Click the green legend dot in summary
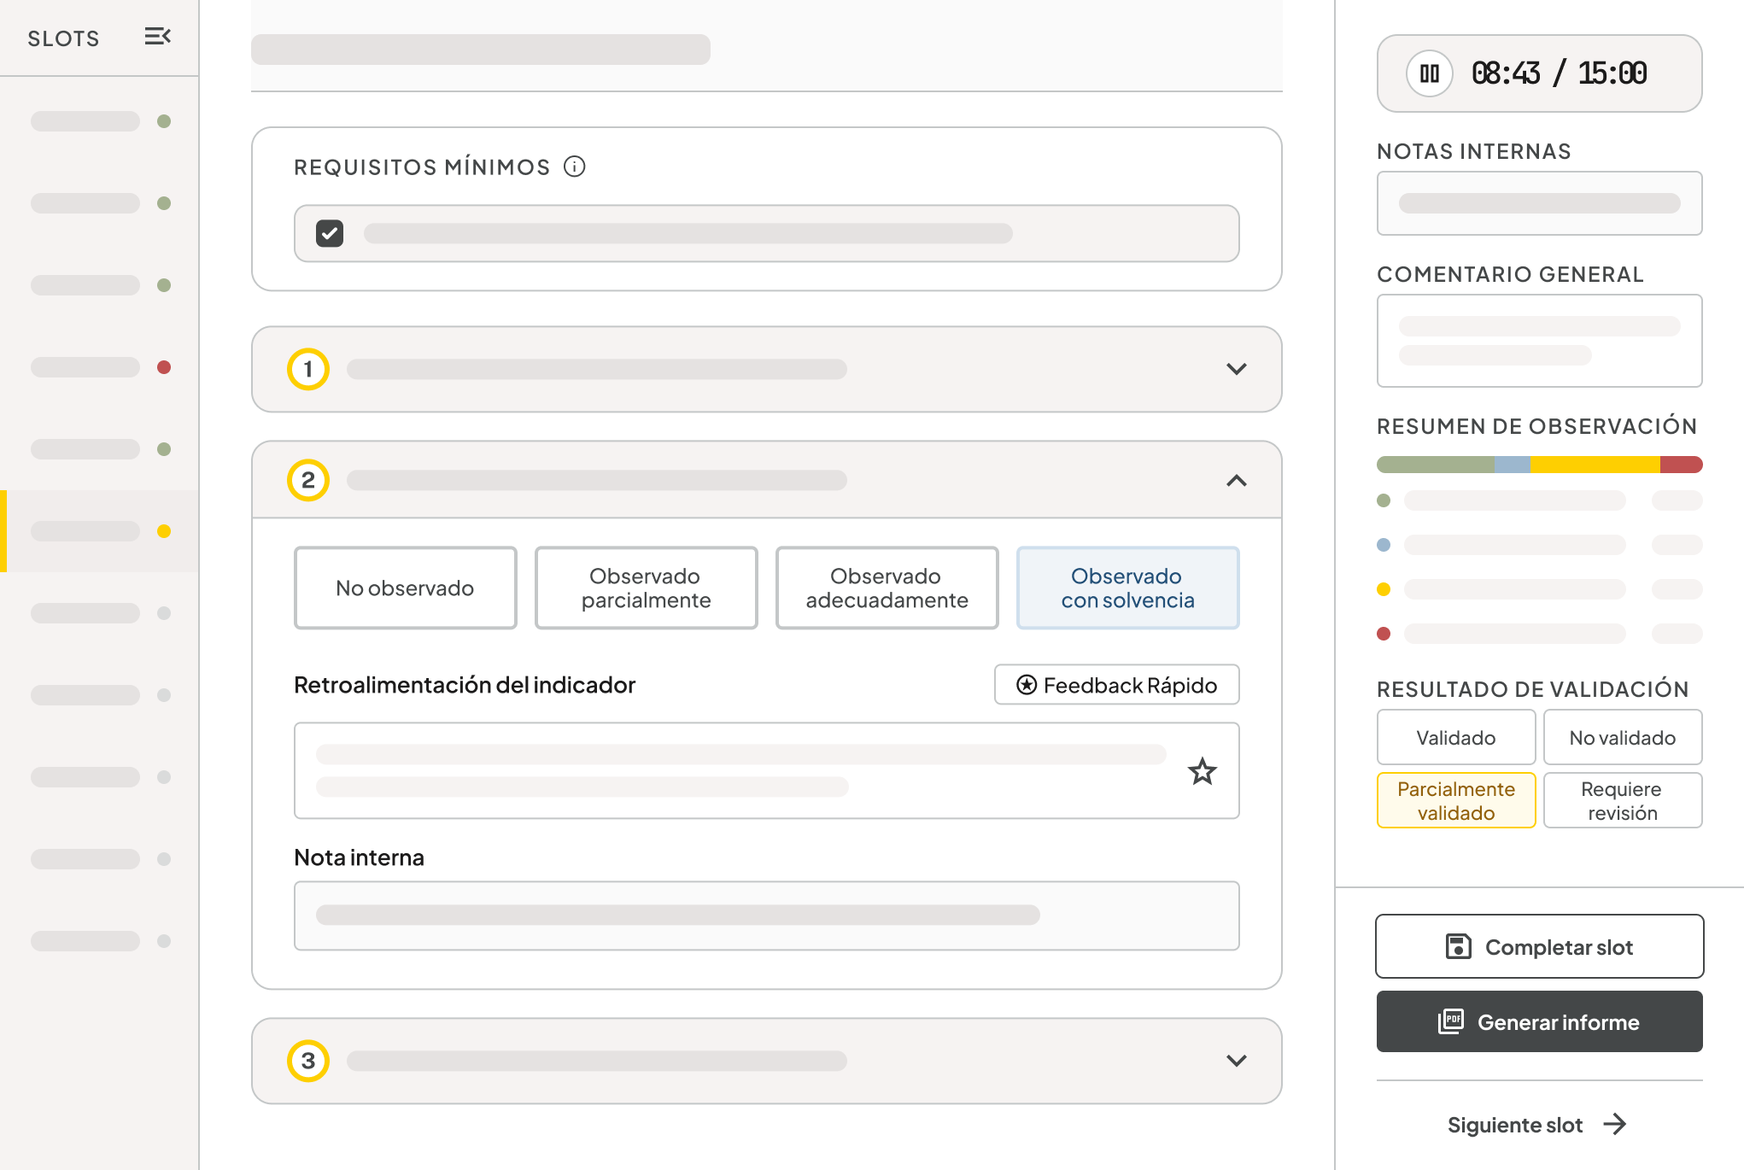The width and height of the screenshot is (1744, 1170). (1384, 500)
